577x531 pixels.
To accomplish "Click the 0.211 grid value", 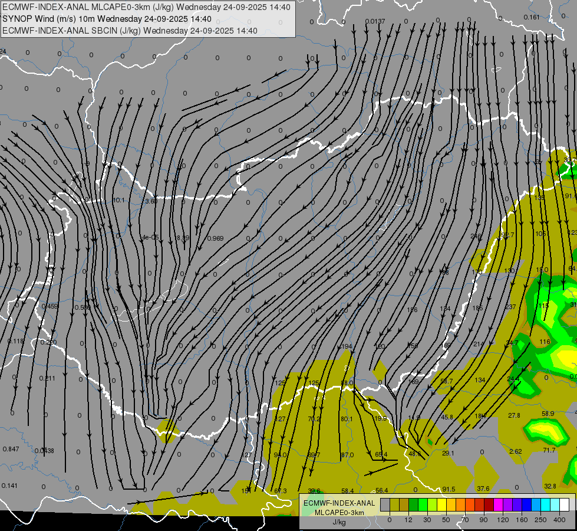I will click(x=48, y=378).
